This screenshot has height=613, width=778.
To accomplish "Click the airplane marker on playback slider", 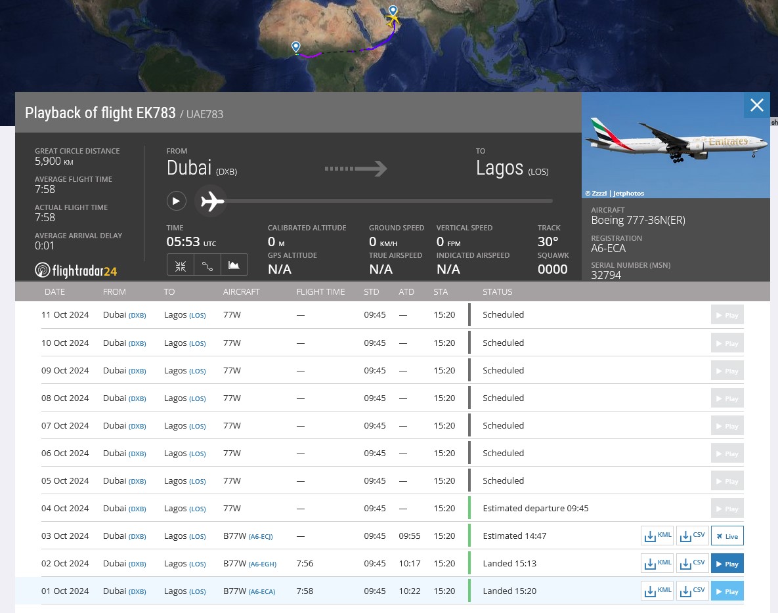I will tap(212, 201).
